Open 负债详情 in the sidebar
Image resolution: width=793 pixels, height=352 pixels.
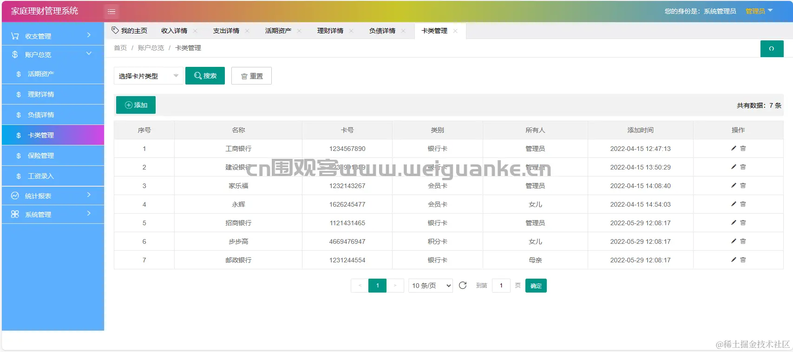pos(53,115)
